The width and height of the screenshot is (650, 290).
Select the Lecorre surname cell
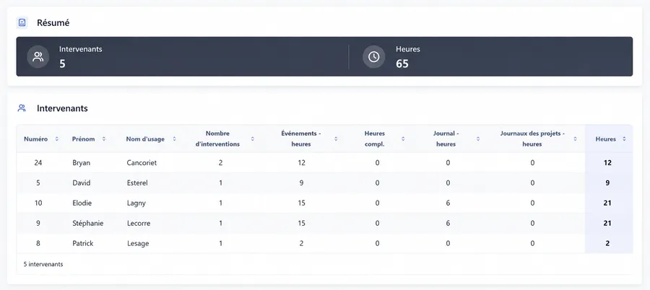(x=139, y=224)
